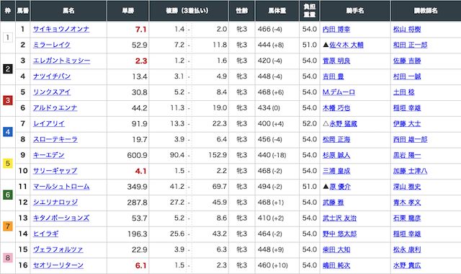Open trainer 伊藤 大士 page
This screenshot has width=461, height=274.
tap(407, 123)
